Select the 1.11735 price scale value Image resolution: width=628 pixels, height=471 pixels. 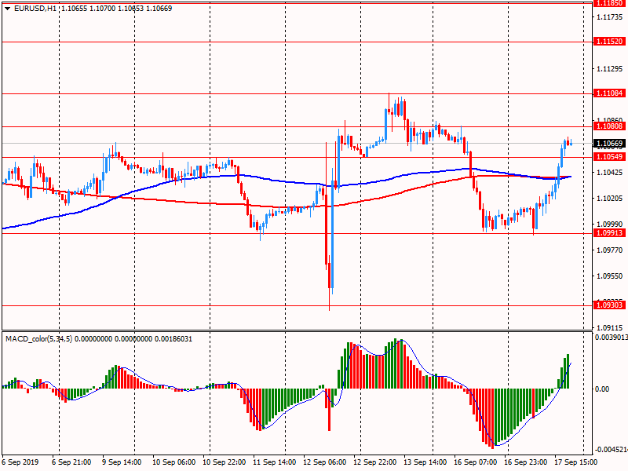[x=610, y=17]
